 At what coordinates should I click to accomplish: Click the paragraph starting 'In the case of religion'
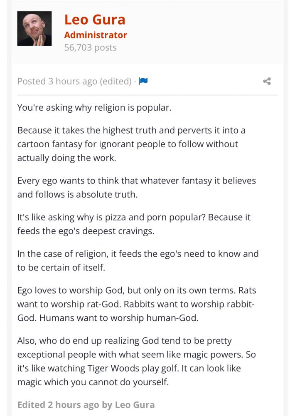tap(138, 260)
